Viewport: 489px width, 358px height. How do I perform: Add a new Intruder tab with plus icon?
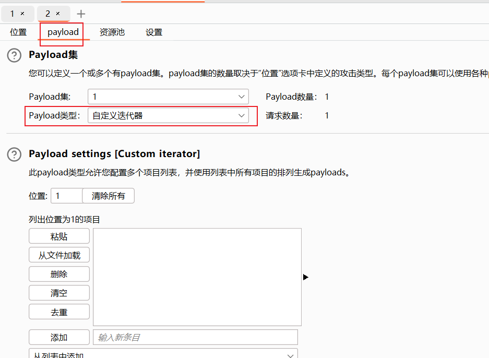click(81, 14)
